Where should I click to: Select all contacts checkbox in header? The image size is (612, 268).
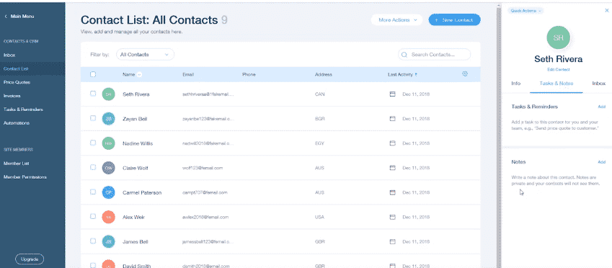[93, 74]
